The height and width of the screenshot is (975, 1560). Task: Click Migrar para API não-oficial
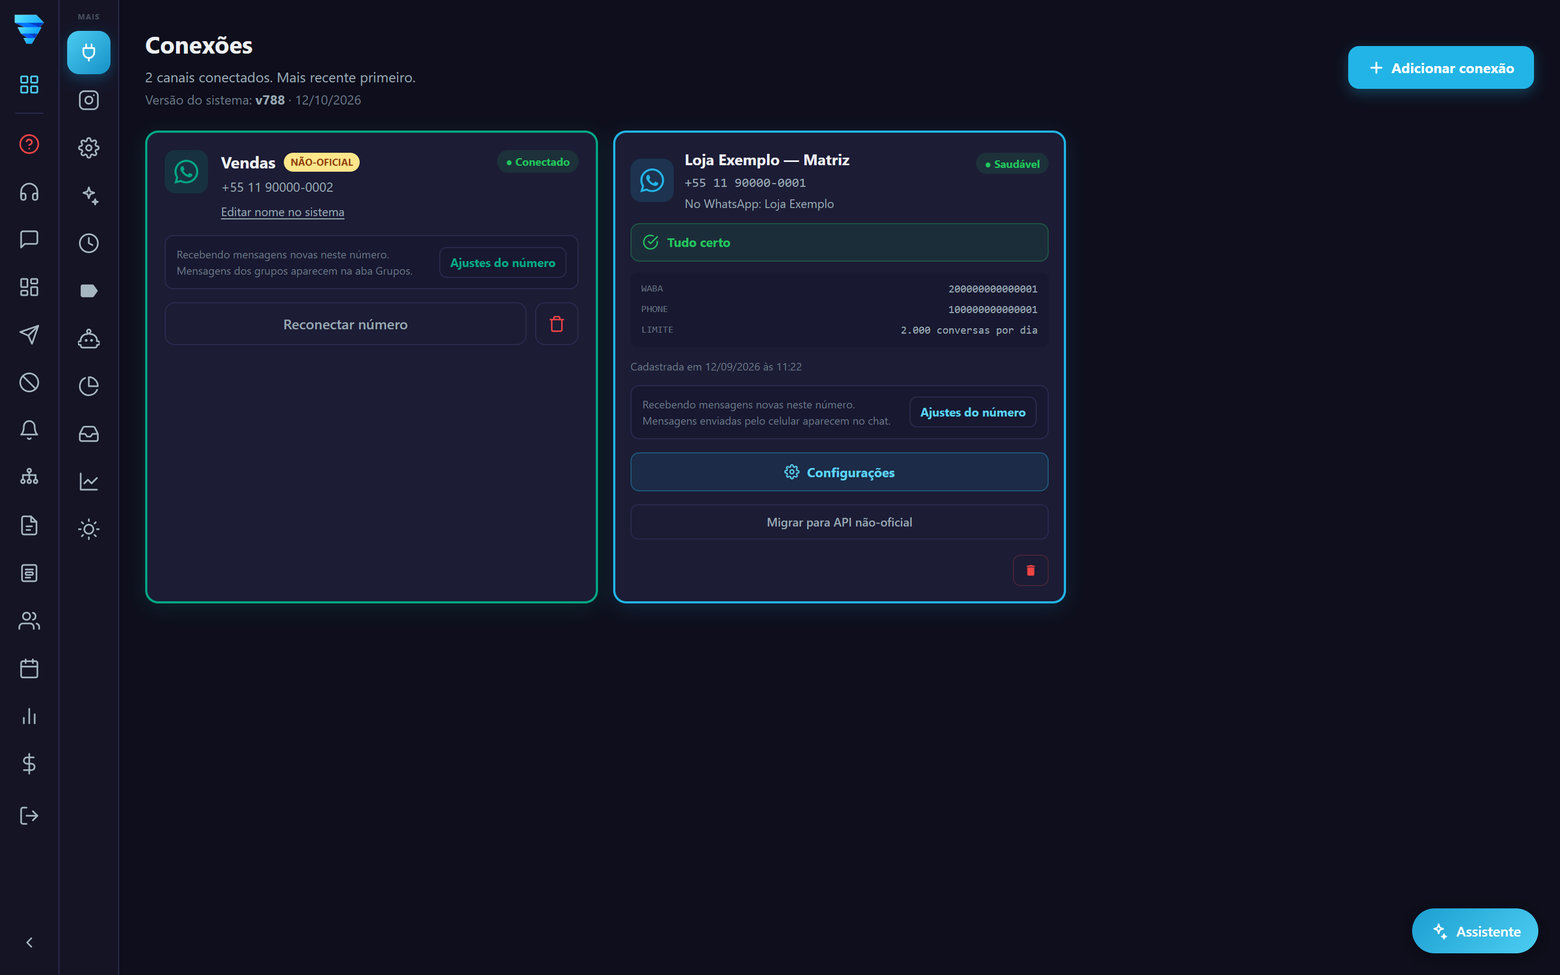tap(838, 522)
